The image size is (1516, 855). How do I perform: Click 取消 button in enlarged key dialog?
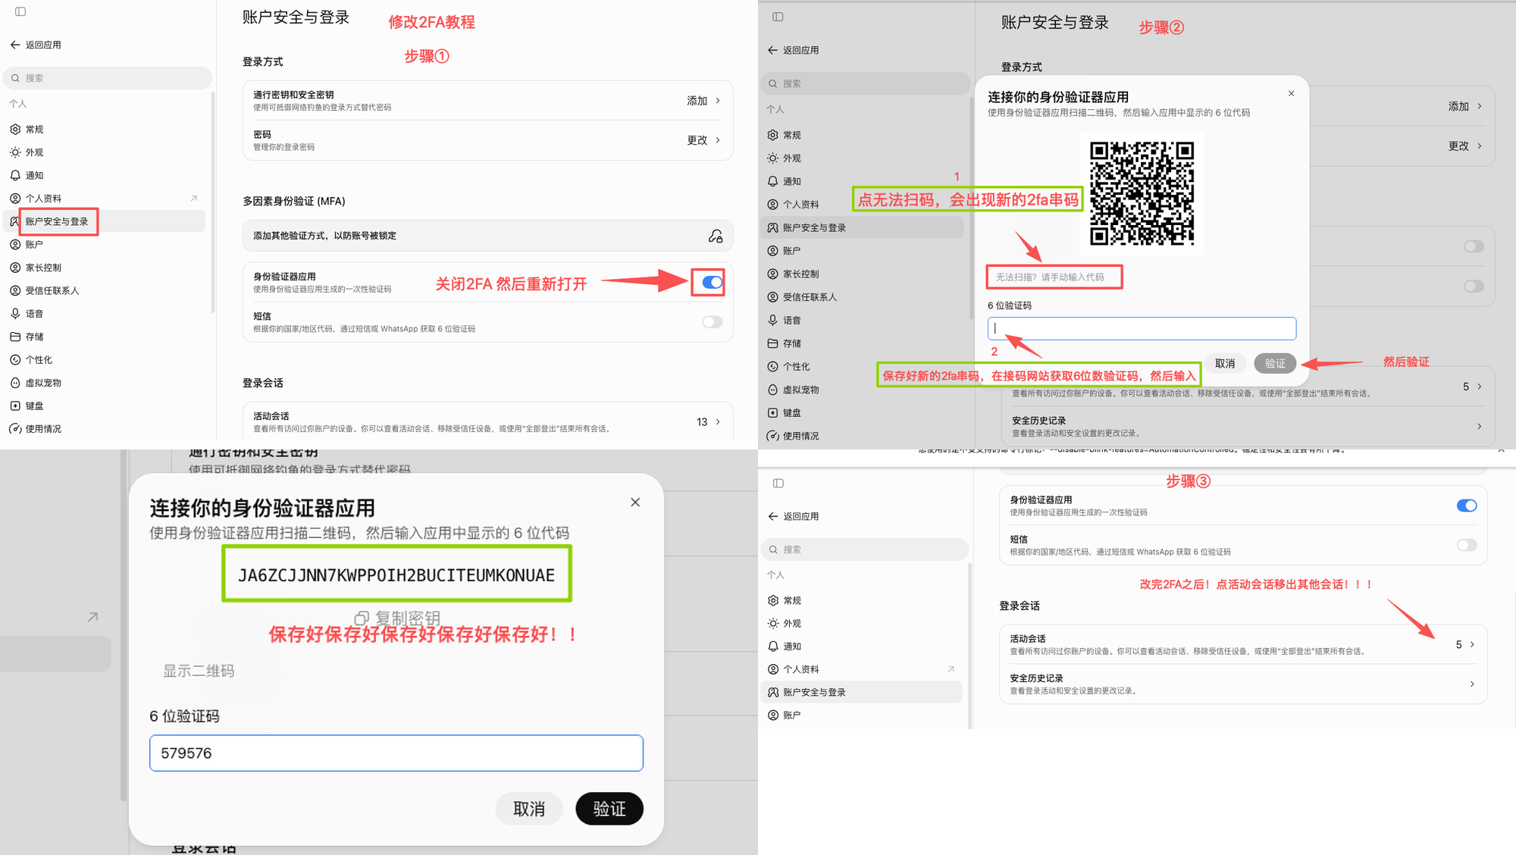point(529,809)
